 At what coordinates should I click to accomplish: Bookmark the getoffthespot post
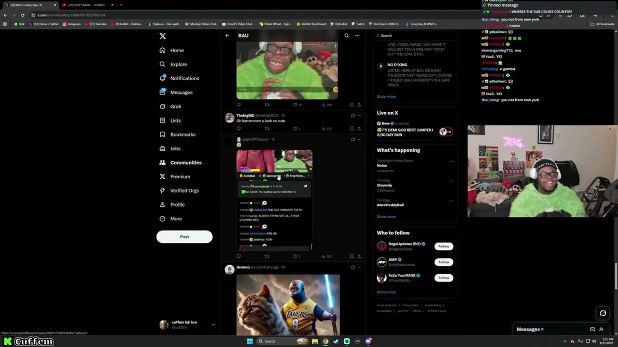click(351, 256)
